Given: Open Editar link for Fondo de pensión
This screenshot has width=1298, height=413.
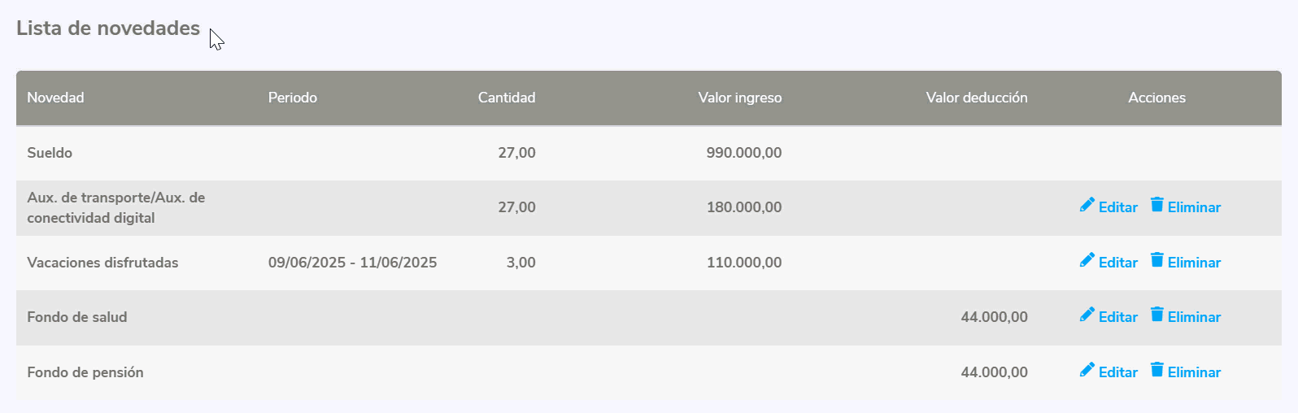Looking at the screenshot, I should click(1117, 372).
